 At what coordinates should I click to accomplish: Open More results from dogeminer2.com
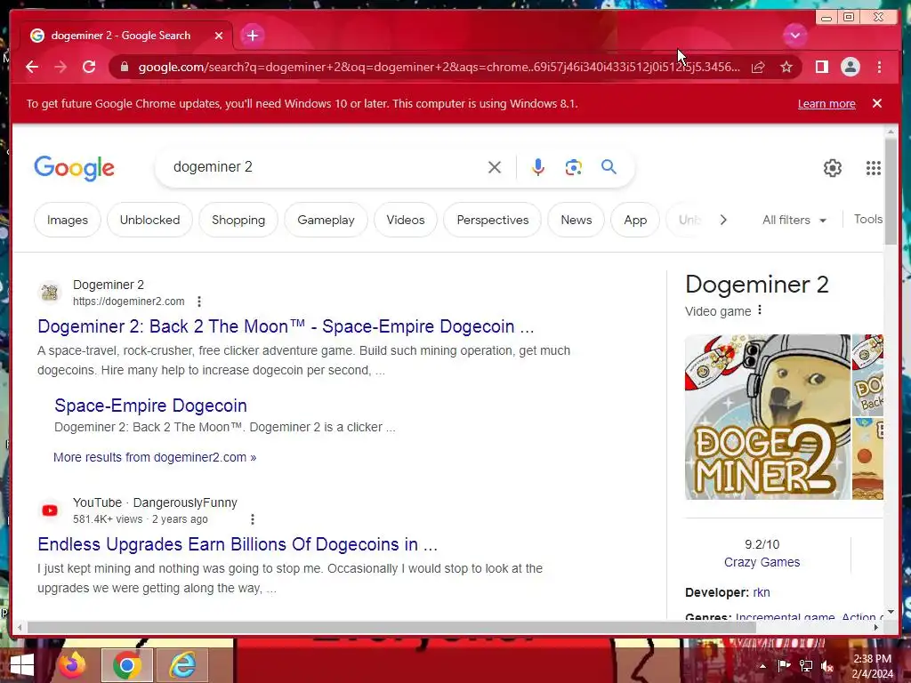[x=155, y=458]
